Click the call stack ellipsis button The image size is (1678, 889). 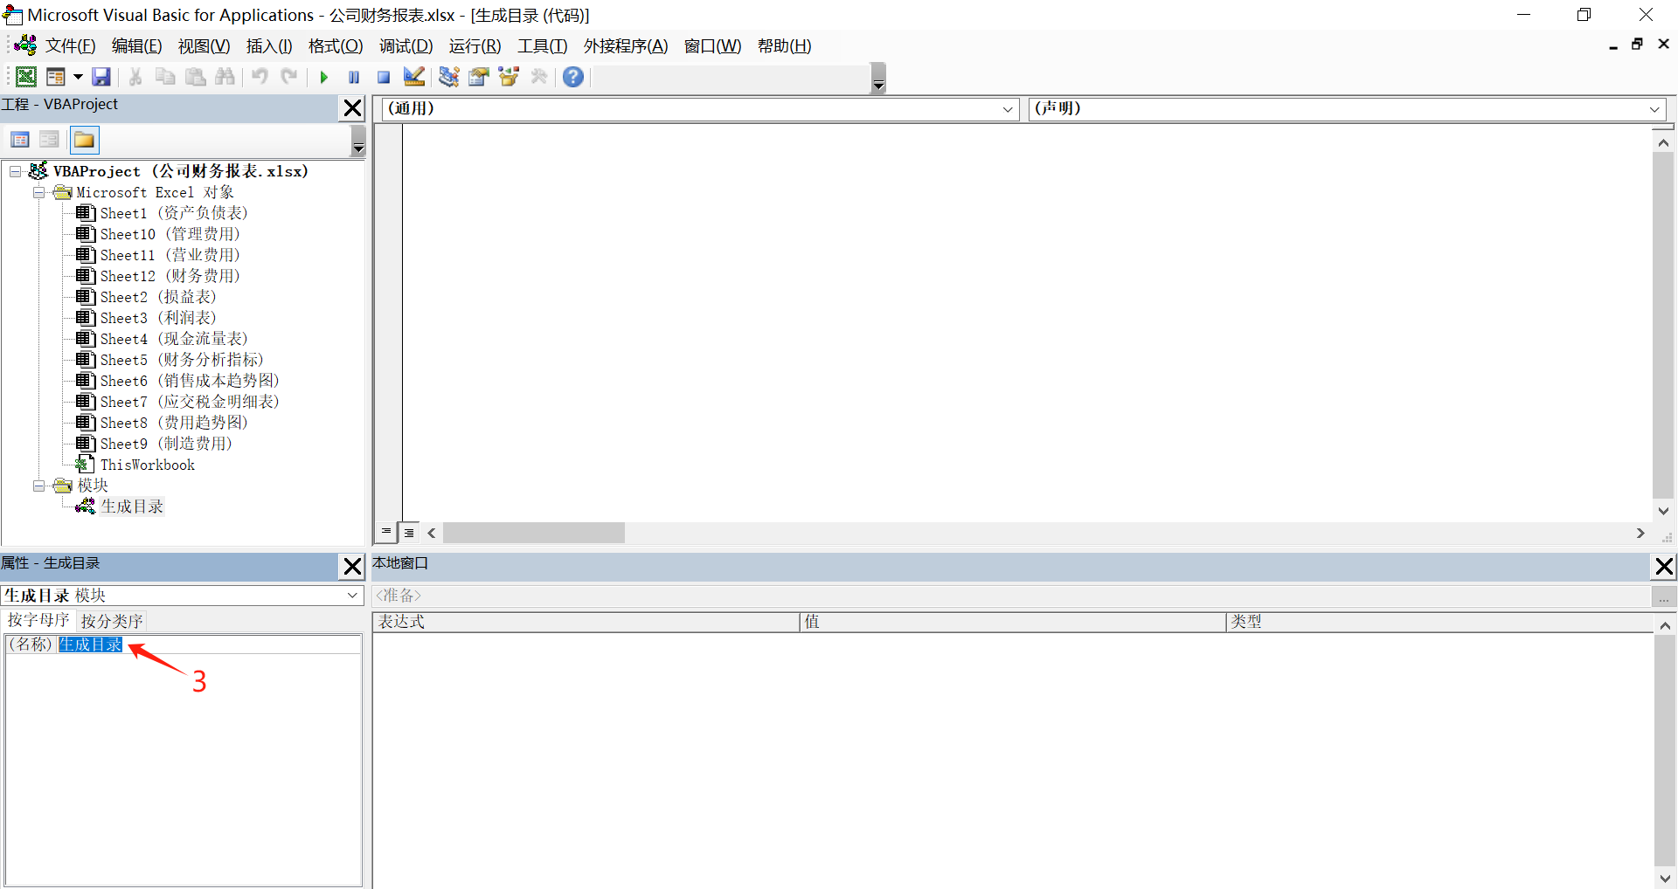click(x=1664, y=597)
